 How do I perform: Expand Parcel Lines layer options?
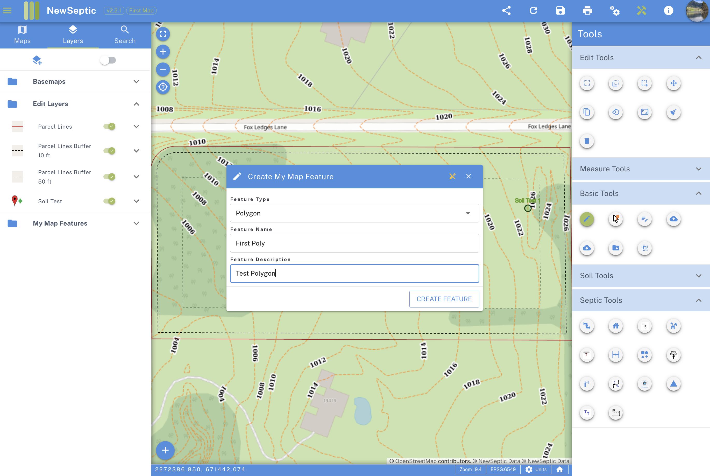tap(136, 126)
